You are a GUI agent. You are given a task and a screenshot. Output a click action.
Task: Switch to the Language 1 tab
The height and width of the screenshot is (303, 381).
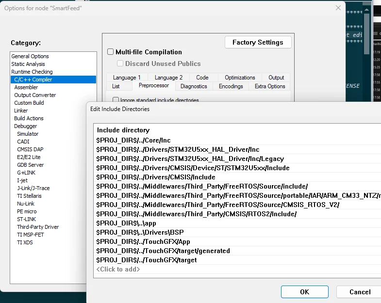[x=127, y=78]
